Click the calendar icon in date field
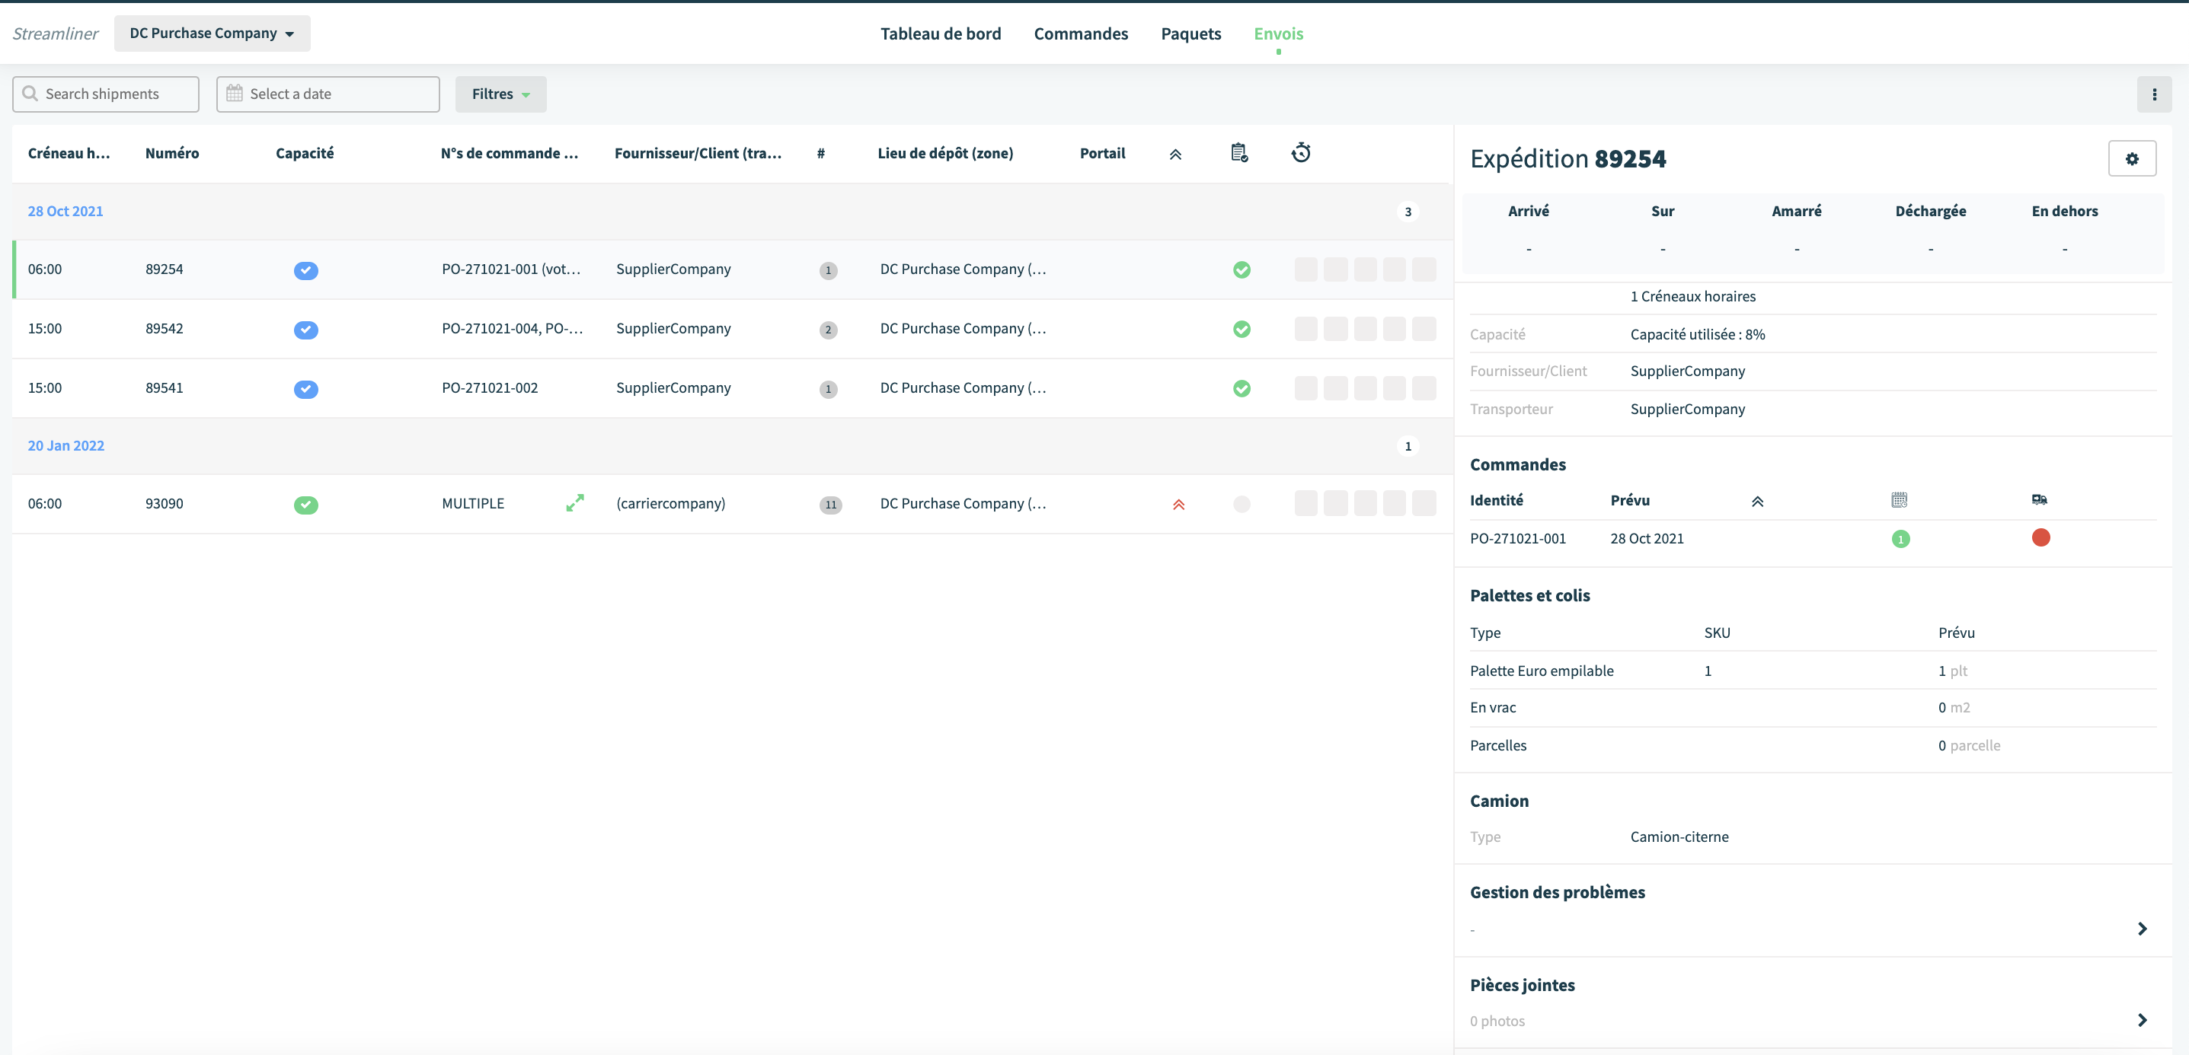Screen dimensions: 2189x1055 (x=235, y=94)
